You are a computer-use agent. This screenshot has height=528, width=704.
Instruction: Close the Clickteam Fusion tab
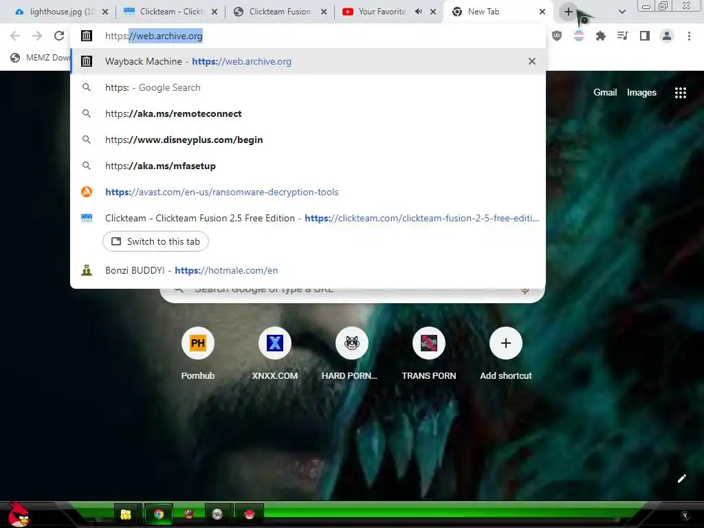point(324,12)
